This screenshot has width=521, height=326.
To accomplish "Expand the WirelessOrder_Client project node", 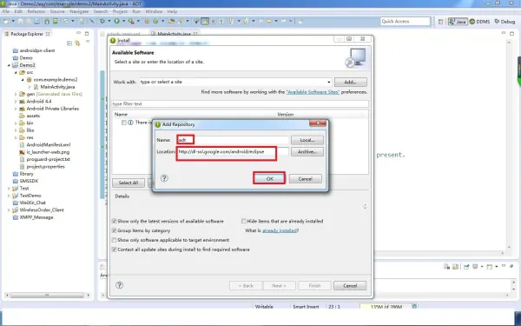I will [9, 210].
